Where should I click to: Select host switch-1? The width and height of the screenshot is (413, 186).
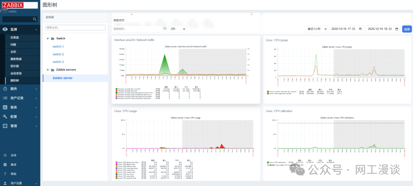point(58,47)
